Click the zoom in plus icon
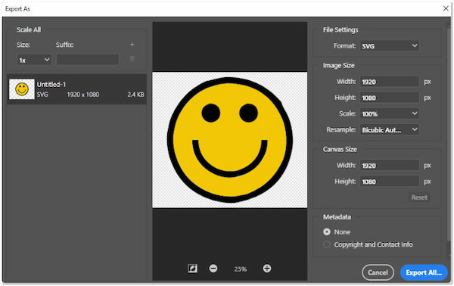The height and width of the screenshot is (286, 454). pyautogui.click(x=266, y=269)
